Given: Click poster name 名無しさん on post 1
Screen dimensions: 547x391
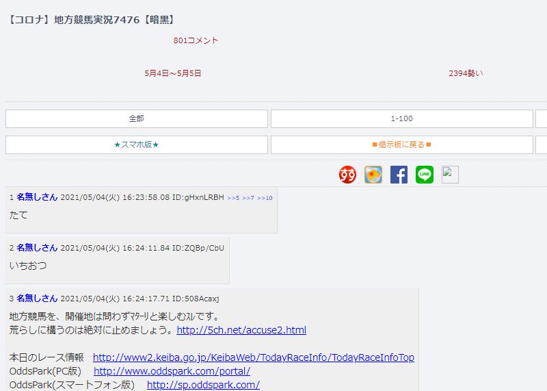Looking at the screenshot, I should [37, 197].
